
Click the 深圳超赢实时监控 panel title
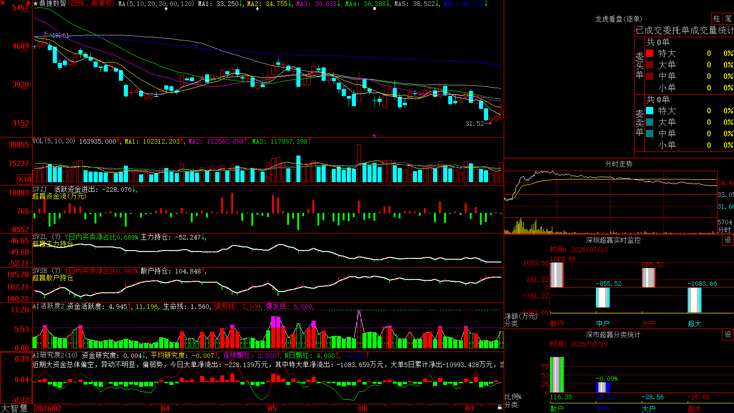point(613,240)
